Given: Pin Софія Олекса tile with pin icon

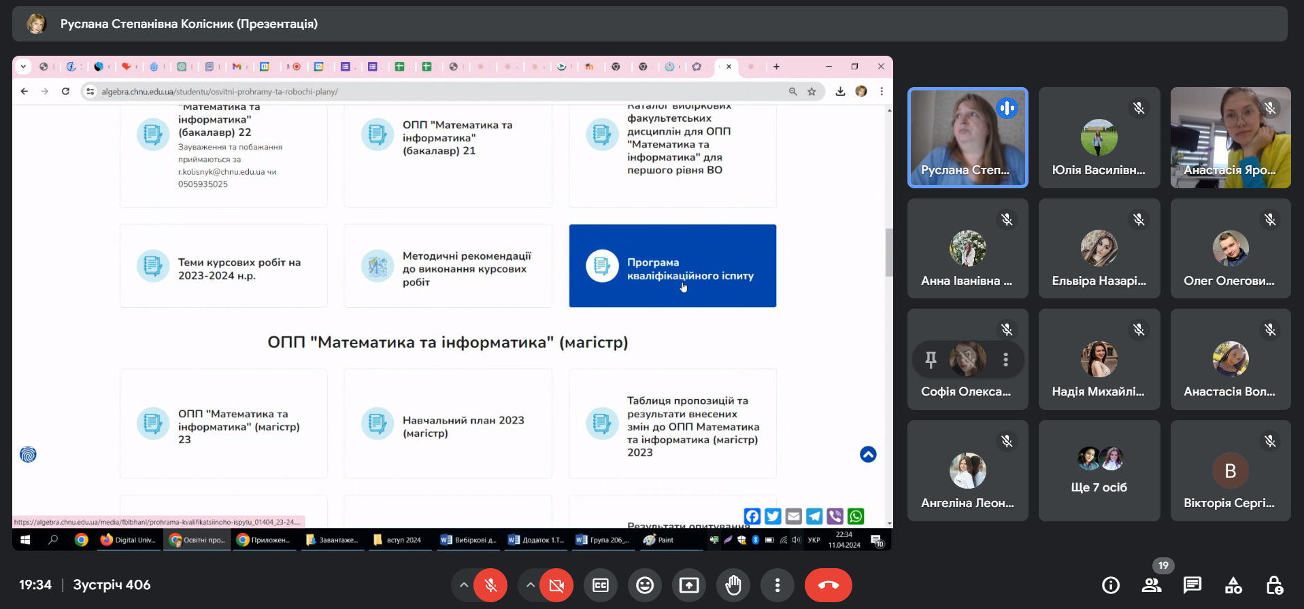Looking at the screenshot, I should (931, 360).
